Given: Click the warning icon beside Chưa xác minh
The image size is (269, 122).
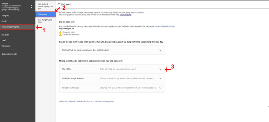Looking at the screenshot, I should click(60, 32).
